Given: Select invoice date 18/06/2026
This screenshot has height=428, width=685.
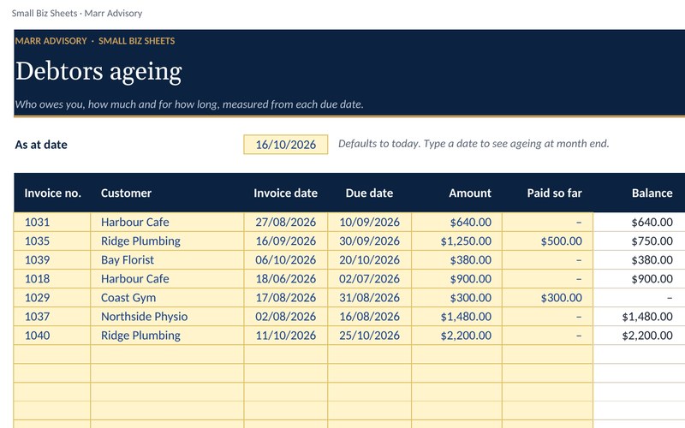Looking at the screenshot, I should pos(286,279).
